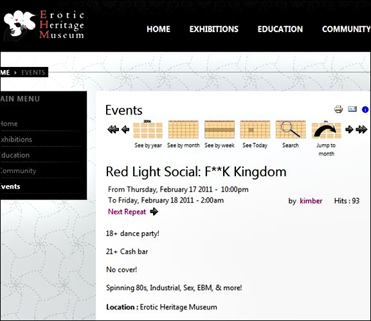
Task: Select the See by month calendar icon
Action: [x=183, y=129]
